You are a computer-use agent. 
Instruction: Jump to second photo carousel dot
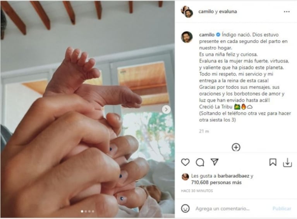86,211
